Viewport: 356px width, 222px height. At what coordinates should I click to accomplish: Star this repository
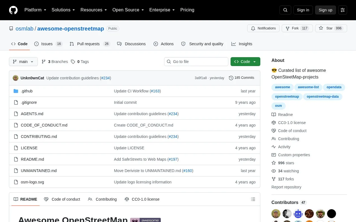(x=331, y=28)
